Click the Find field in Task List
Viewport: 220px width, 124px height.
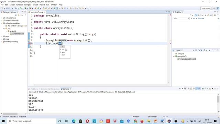click(181, 19)
